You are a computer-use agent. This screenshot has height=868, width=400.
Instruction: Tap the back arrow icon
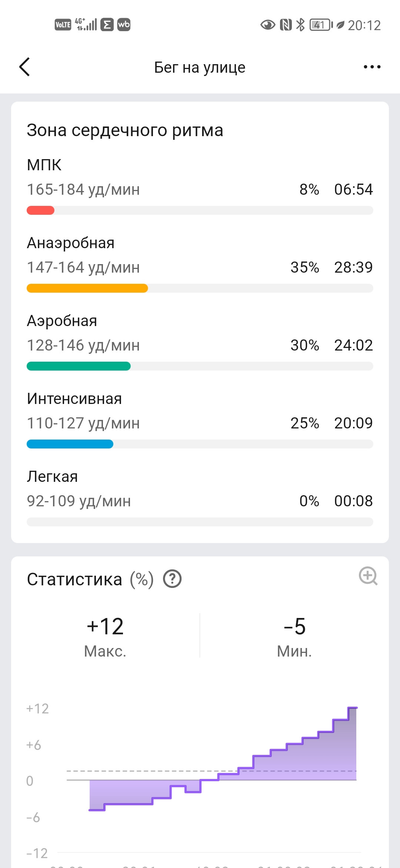tap(24, 67)
